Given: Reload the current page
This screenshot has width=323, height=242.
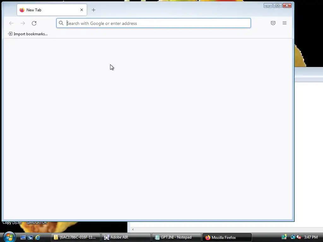Looking at the screenshot, I should pos(34,23).
